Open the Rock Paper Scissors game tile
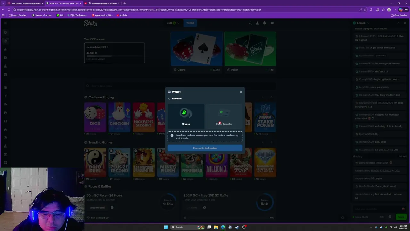Viewport: 410px width, 231px height. tap(143, 117)
